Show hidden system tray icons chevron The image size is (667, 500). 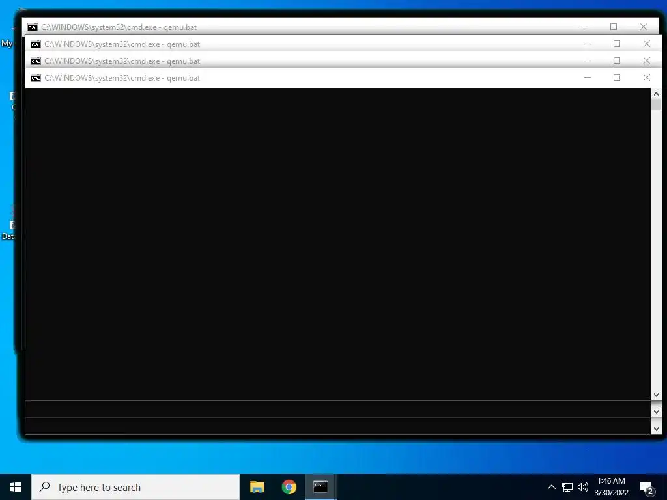(551, 487)
